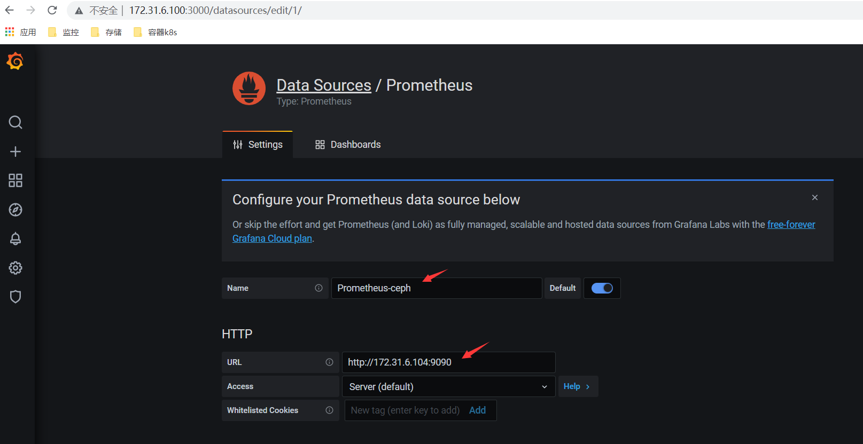Image resolution: width=863 pixels, height=444 pixels.
Task: Switch to the Dashboards tab
Action: pos(348,145)
